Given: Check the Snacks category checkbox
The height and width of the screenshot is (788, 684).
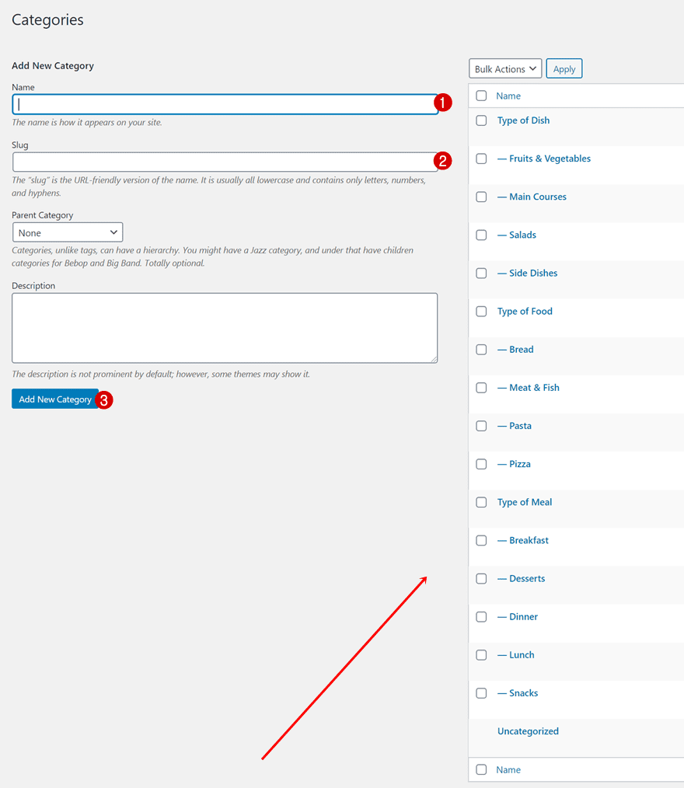Looking at the screenshot, I should pyautogui.click(x=481, y=692).
